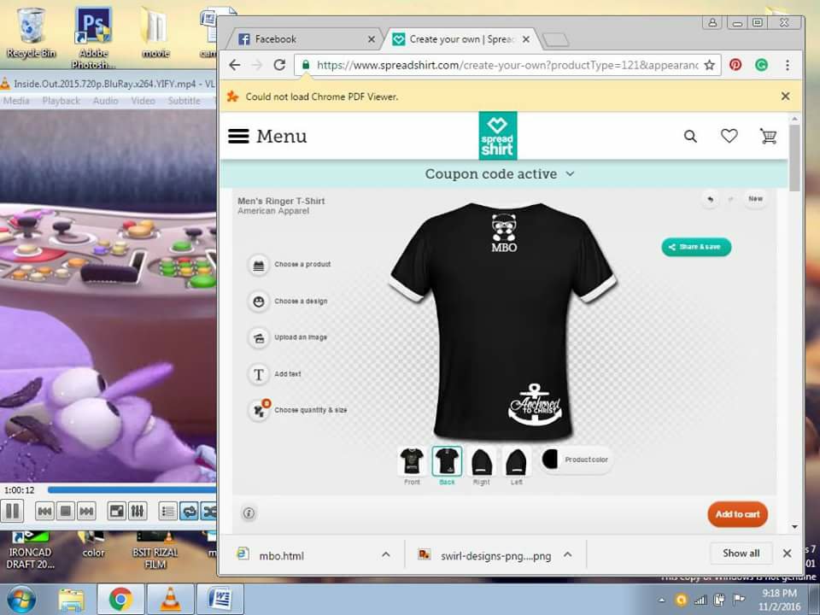
Task: Click the address bar URL
Action: click(507, 65)
